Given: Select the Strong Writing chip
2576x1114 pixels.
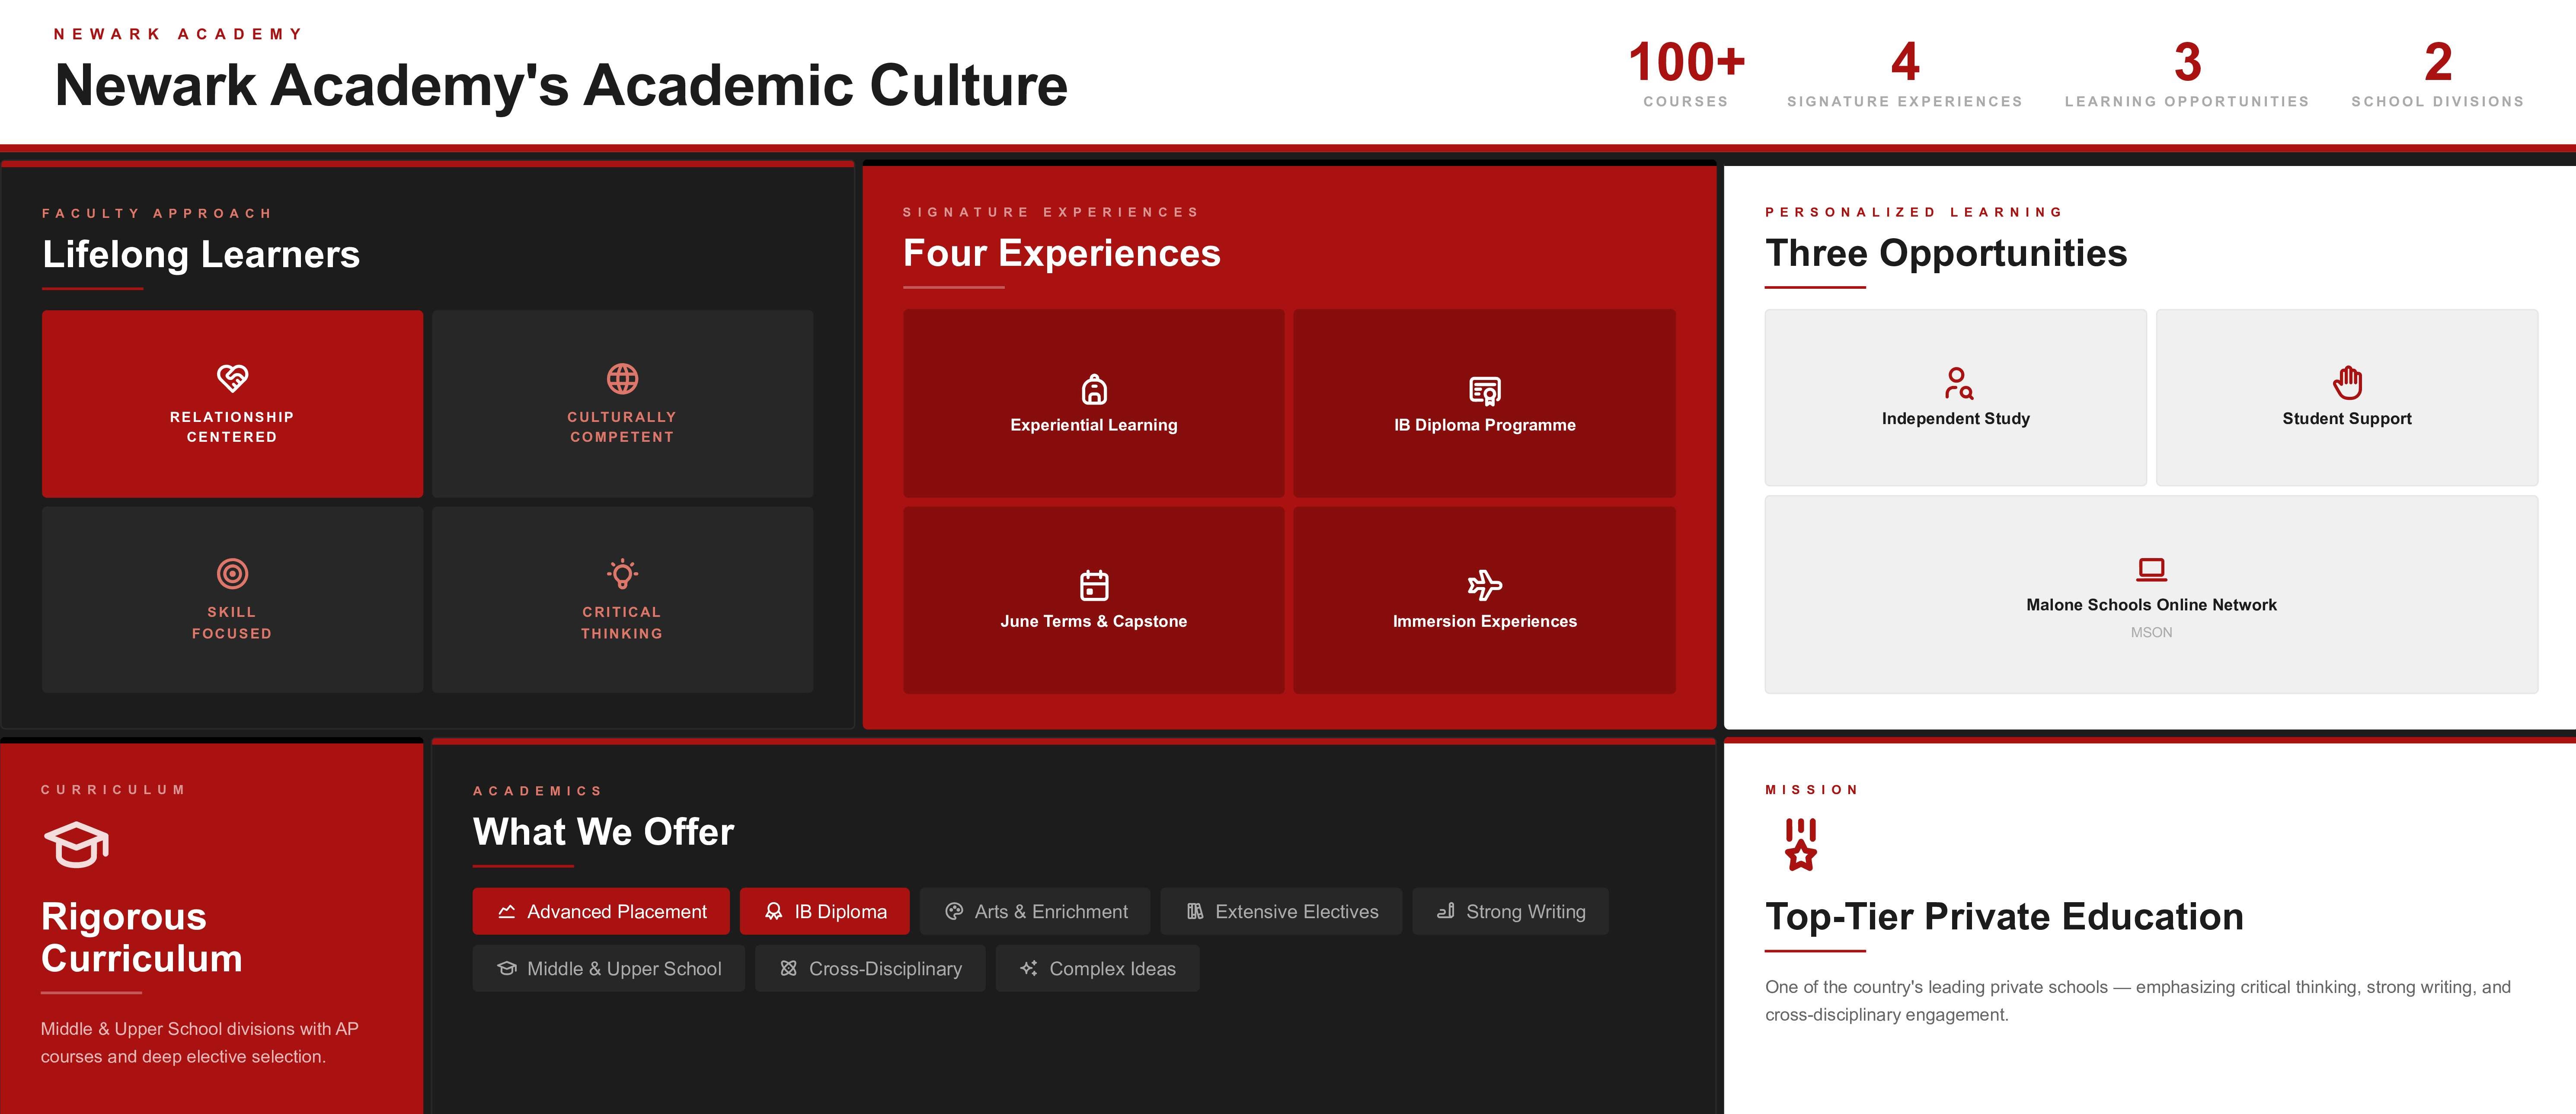Looking at the screenshot, I should tap(1510, 911).
